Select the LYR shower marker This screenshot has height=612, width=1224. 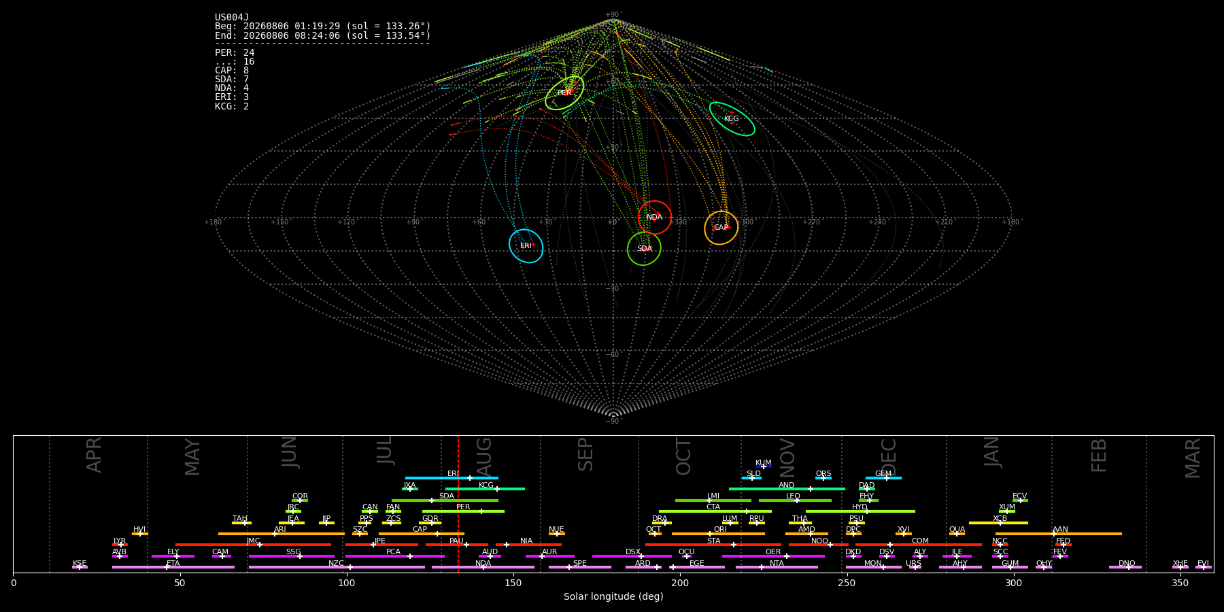pyautogui.click(x=120, y=545)
